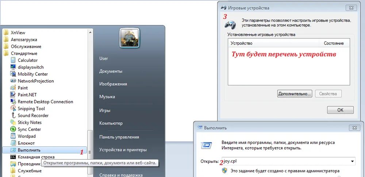Image resolution: width=365 pixels, height=177 pixels.
Task: Click the Sound Recorder microphone icon
Action: (13, 115)
